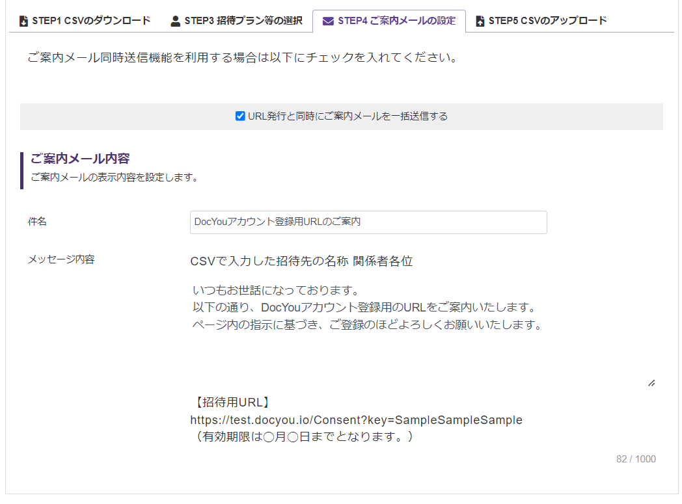Select the STEP4 ご案内メールの設定 tab
The image size is (682, 504).
coord(396,21)
